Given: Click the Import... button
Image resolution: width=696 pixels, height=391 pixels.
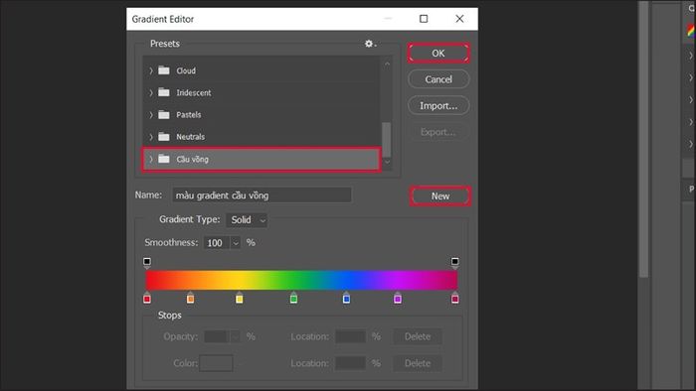Looking at the screenshot, I should [x=438, y=106].
